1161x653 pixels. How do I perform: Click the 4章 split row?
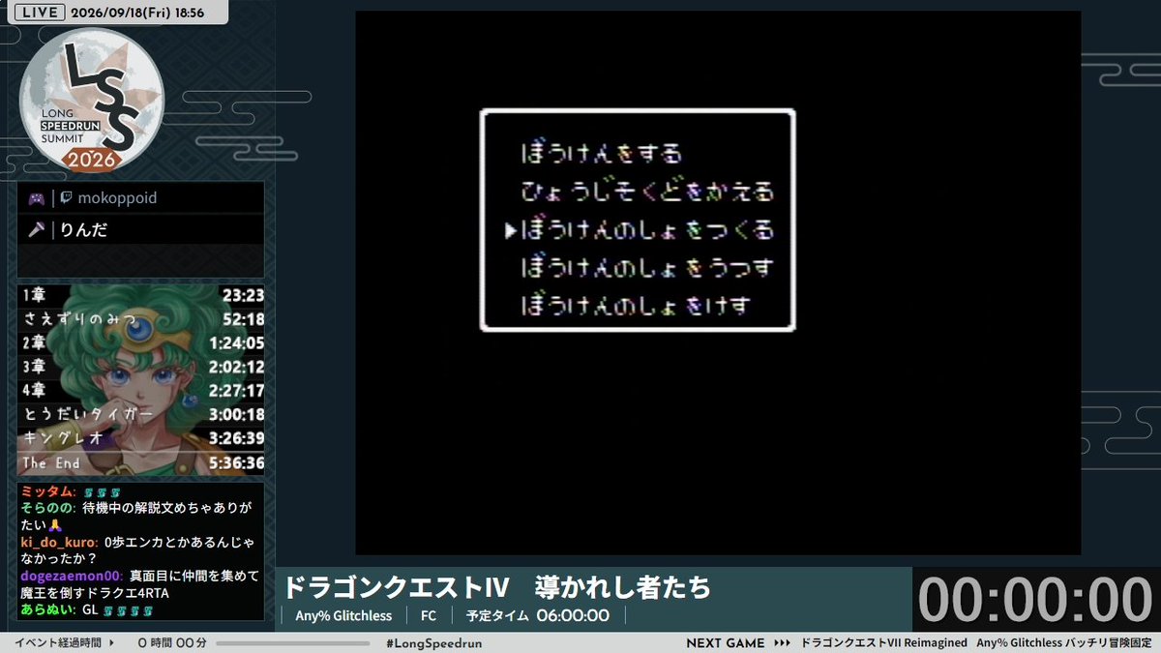coord(142,391)
